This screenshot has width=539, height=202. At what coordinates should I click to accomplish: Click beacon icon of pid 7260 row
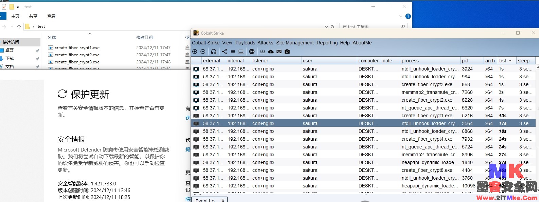[x=196, y=92]
